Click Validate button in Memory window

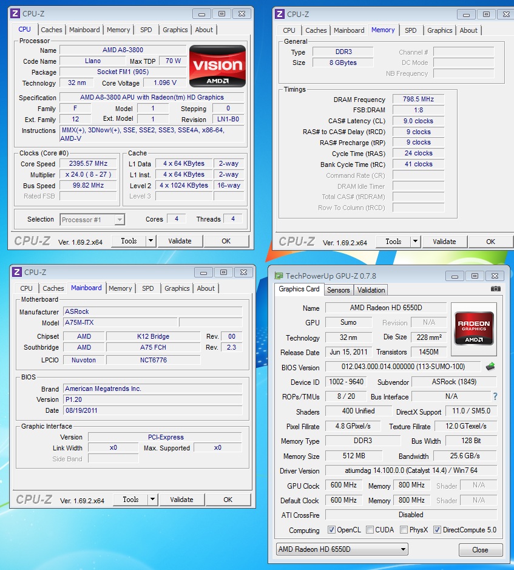pyautogui.click(x=444, y=242)
